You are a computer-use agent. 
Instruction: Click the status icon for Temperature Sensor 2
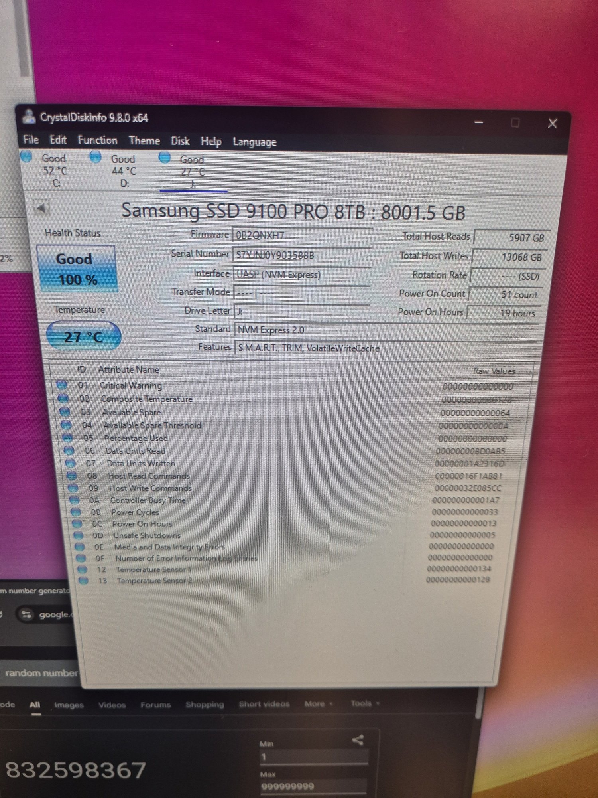tap(83, 580)
